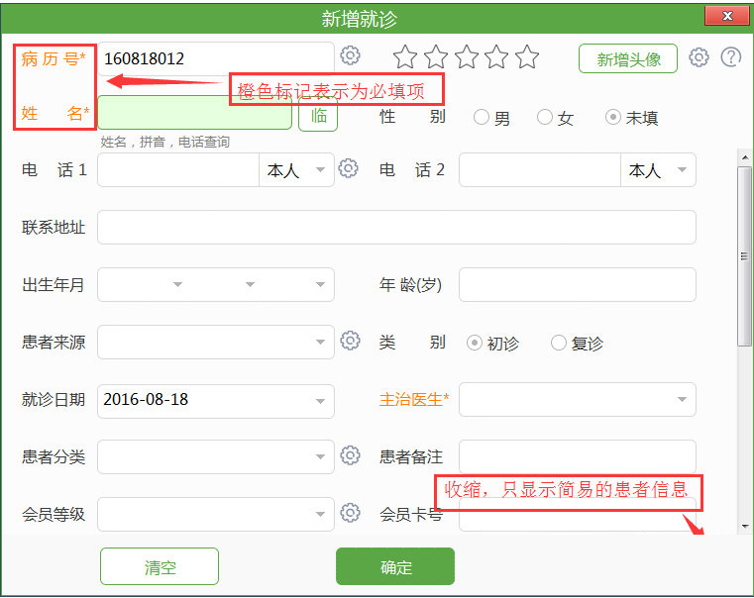754x598 pixels.
Task: Click the third rating star
Action: pos(466,57)
